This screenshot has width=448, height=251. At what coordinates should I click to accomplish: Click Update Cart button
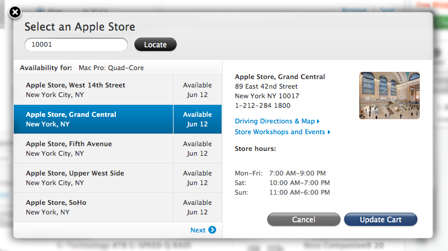(381, 219)
